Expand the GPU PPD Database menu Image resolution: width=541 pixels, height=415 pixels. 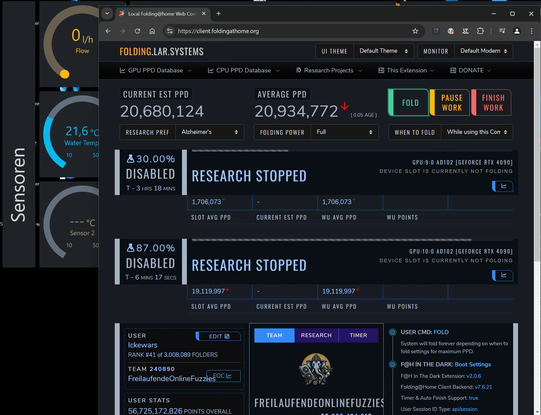pyautogui.click(x=155, y=70)
